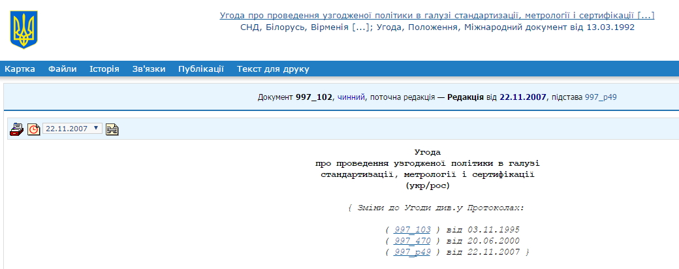The width and height of the screenshot is (679, 269).
Task: Open the Файли tab
Action: tap(63, 69)
